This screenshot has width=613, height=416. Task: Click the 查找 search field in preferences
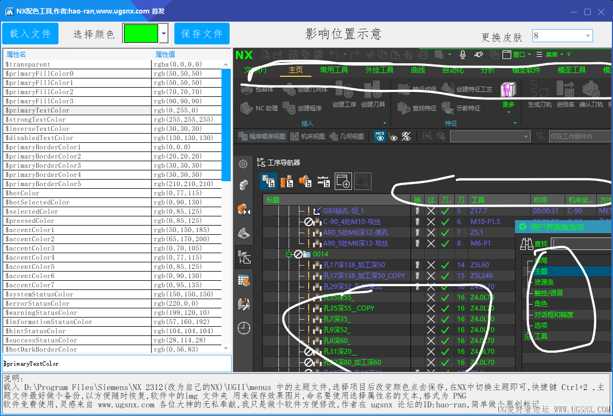582,244
